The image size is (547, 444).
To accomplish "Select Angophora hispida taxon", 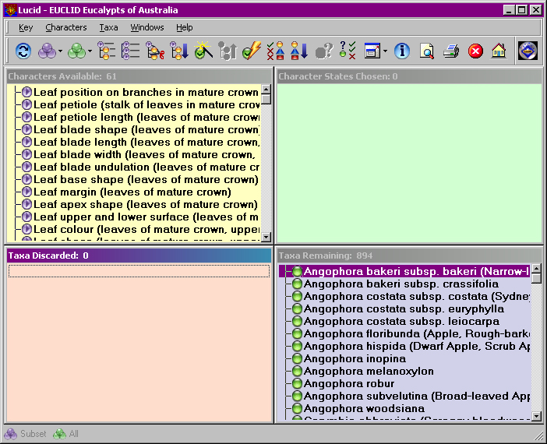I will pyautogui.click(x=417, y=346).
